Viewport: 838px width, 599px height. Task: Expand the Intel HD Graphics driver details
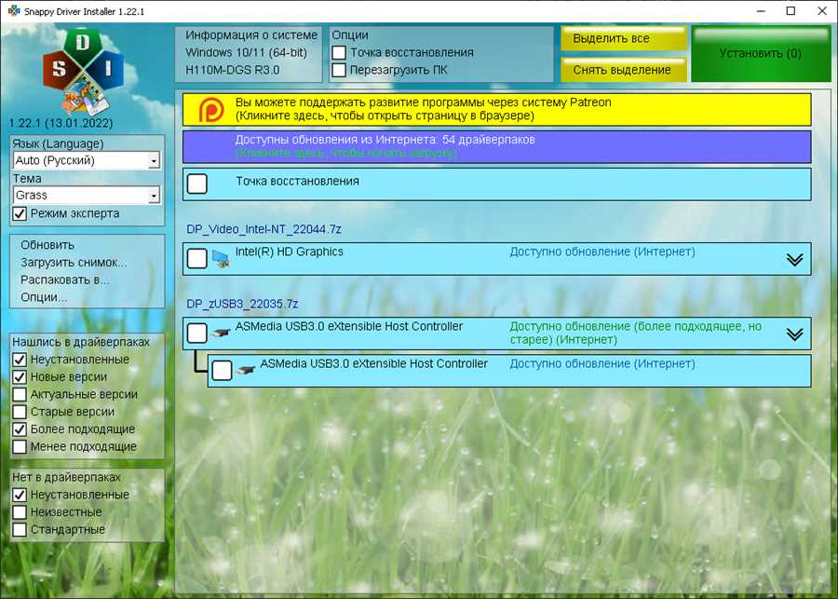(794, 260)
